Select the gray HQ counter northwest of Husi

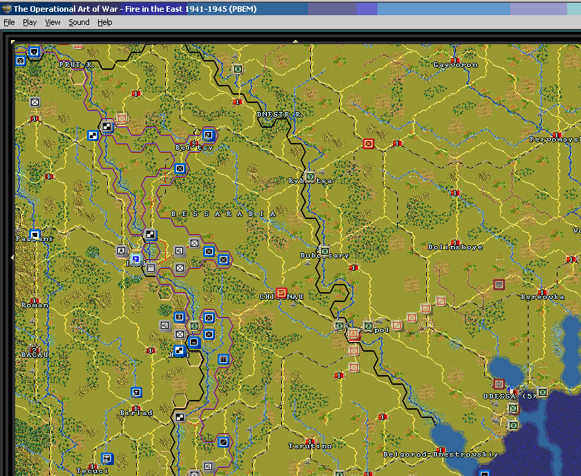pyautogui.click(x=165, y=325)
